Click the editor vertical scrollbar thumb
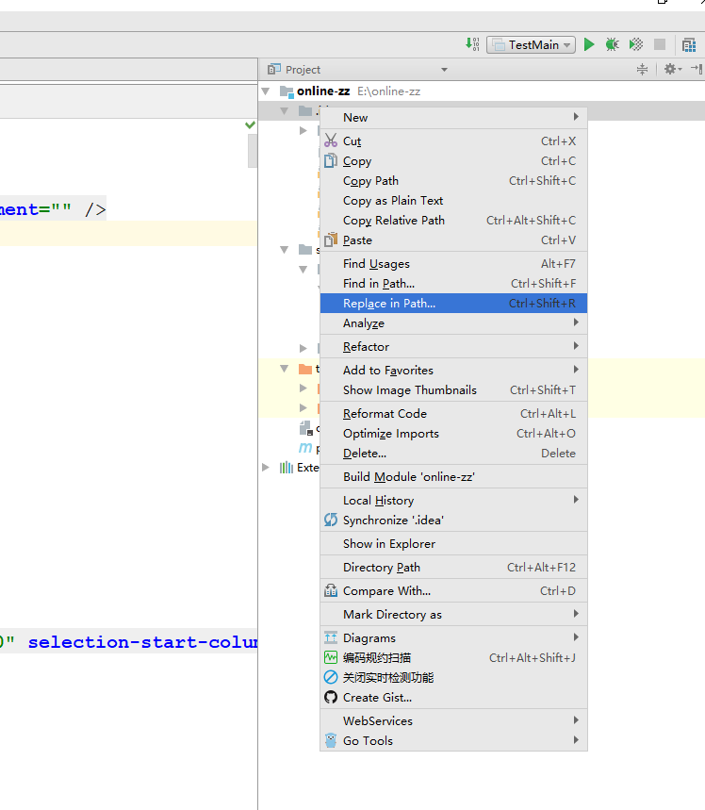705x810 pixels. (x=253, y=151)
